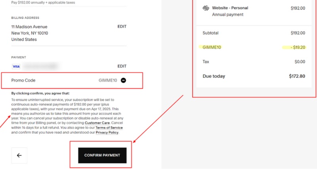Click the Due today total of $172.80
The width and height of the screenshot is (317, 169).
point(296,76)
